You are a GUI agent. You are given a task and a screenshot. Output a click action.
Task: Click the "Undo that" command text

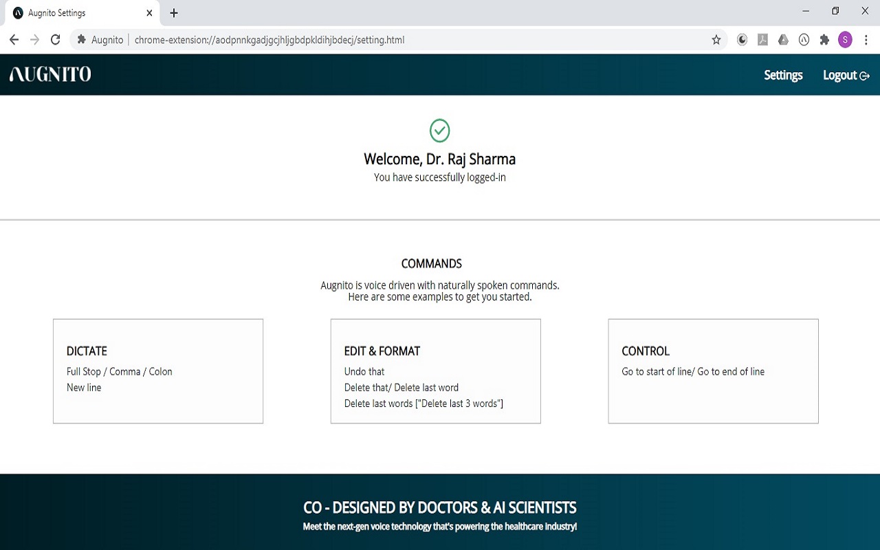(364, 371)
